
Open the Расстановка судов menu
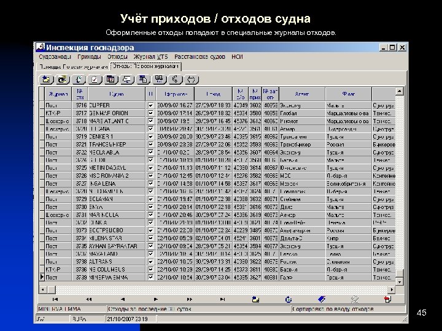[x=200, y=57]
